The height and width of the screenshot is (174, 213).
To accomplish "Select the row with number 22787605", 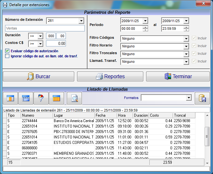I will click(x=99, y=132).
